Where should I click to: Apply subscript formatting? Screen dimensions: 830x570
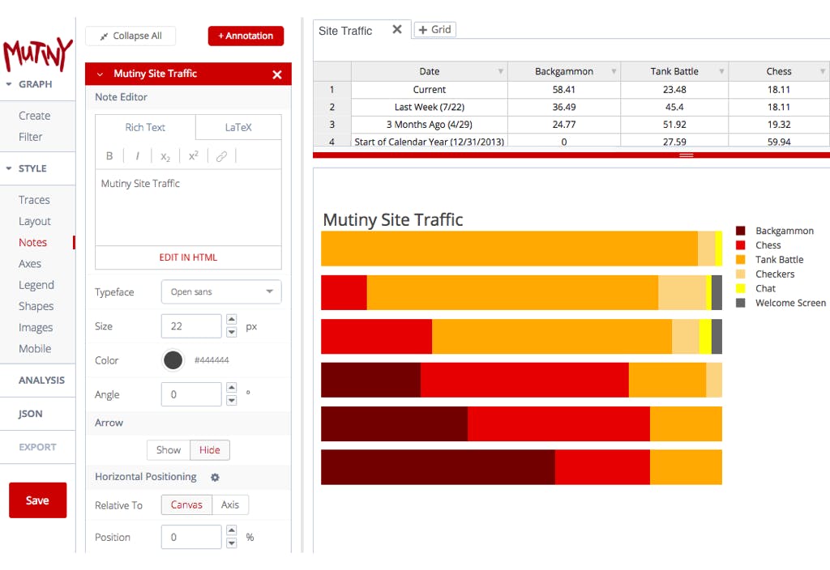(x=165, y=156)
